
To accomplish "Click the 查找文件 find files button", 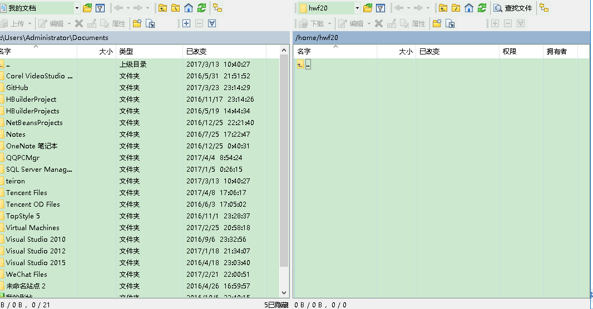I will tap(513, 8).
